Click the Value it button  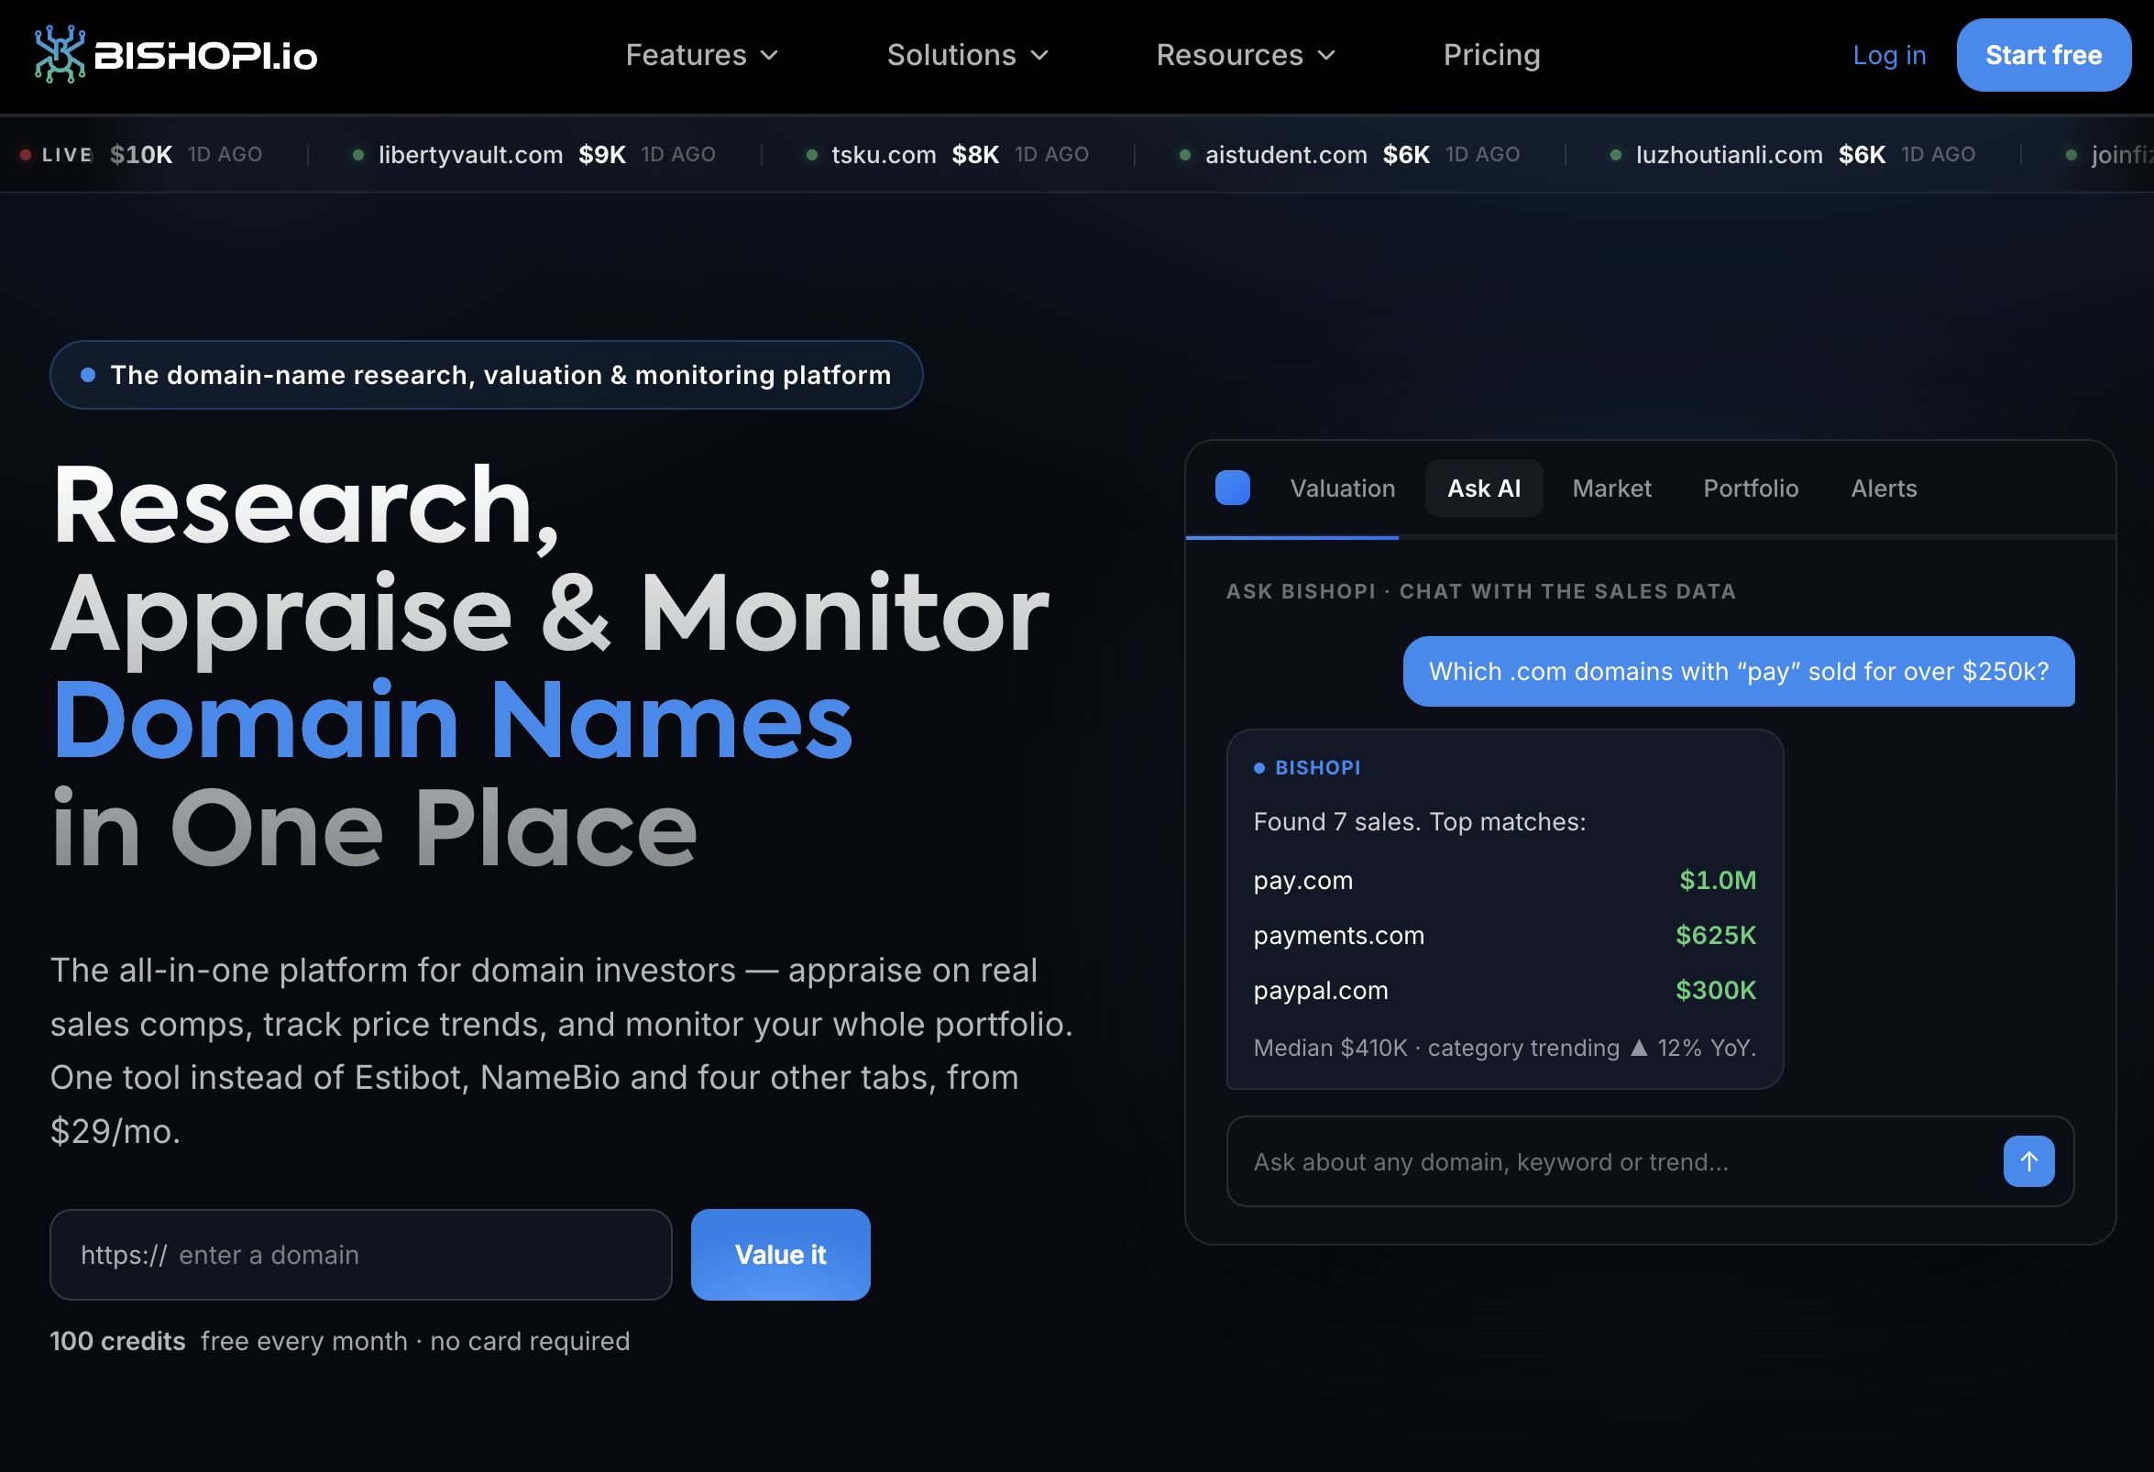779,1253
